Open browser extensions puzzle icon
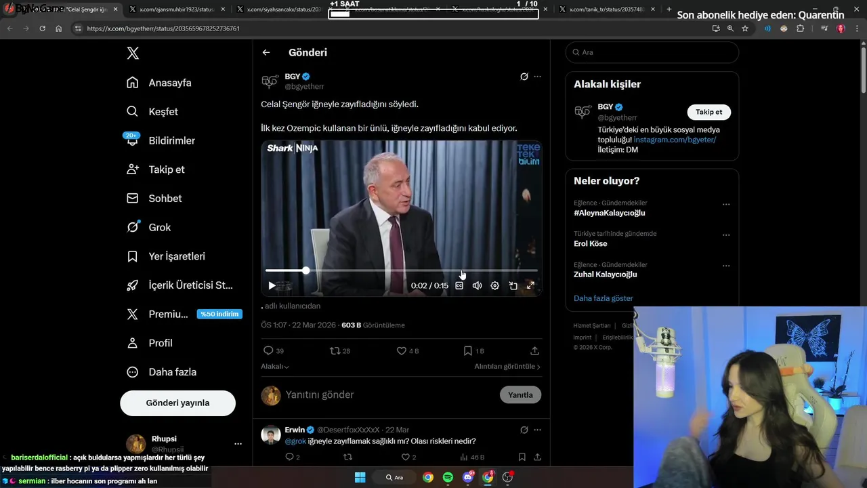The image size is (867, 488). coord(800,28)
